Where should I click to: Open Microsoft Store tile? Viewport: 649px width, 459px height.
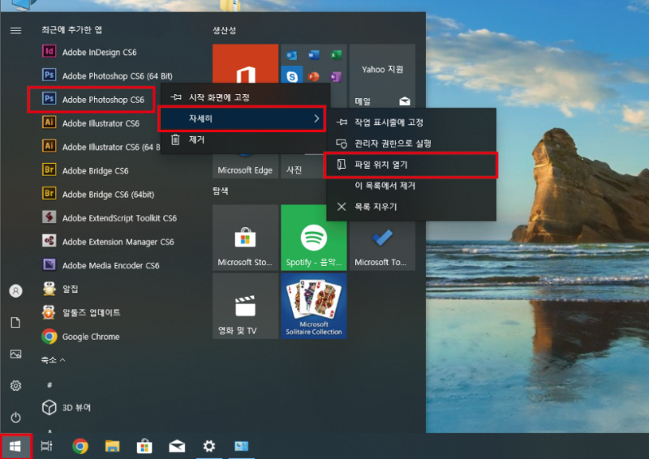(245, 238)
